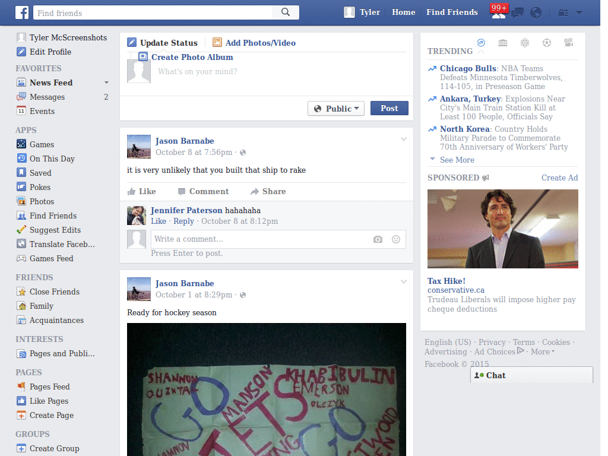Open On This Day in sidebar
608x456 pixels.
pos(45,159)
